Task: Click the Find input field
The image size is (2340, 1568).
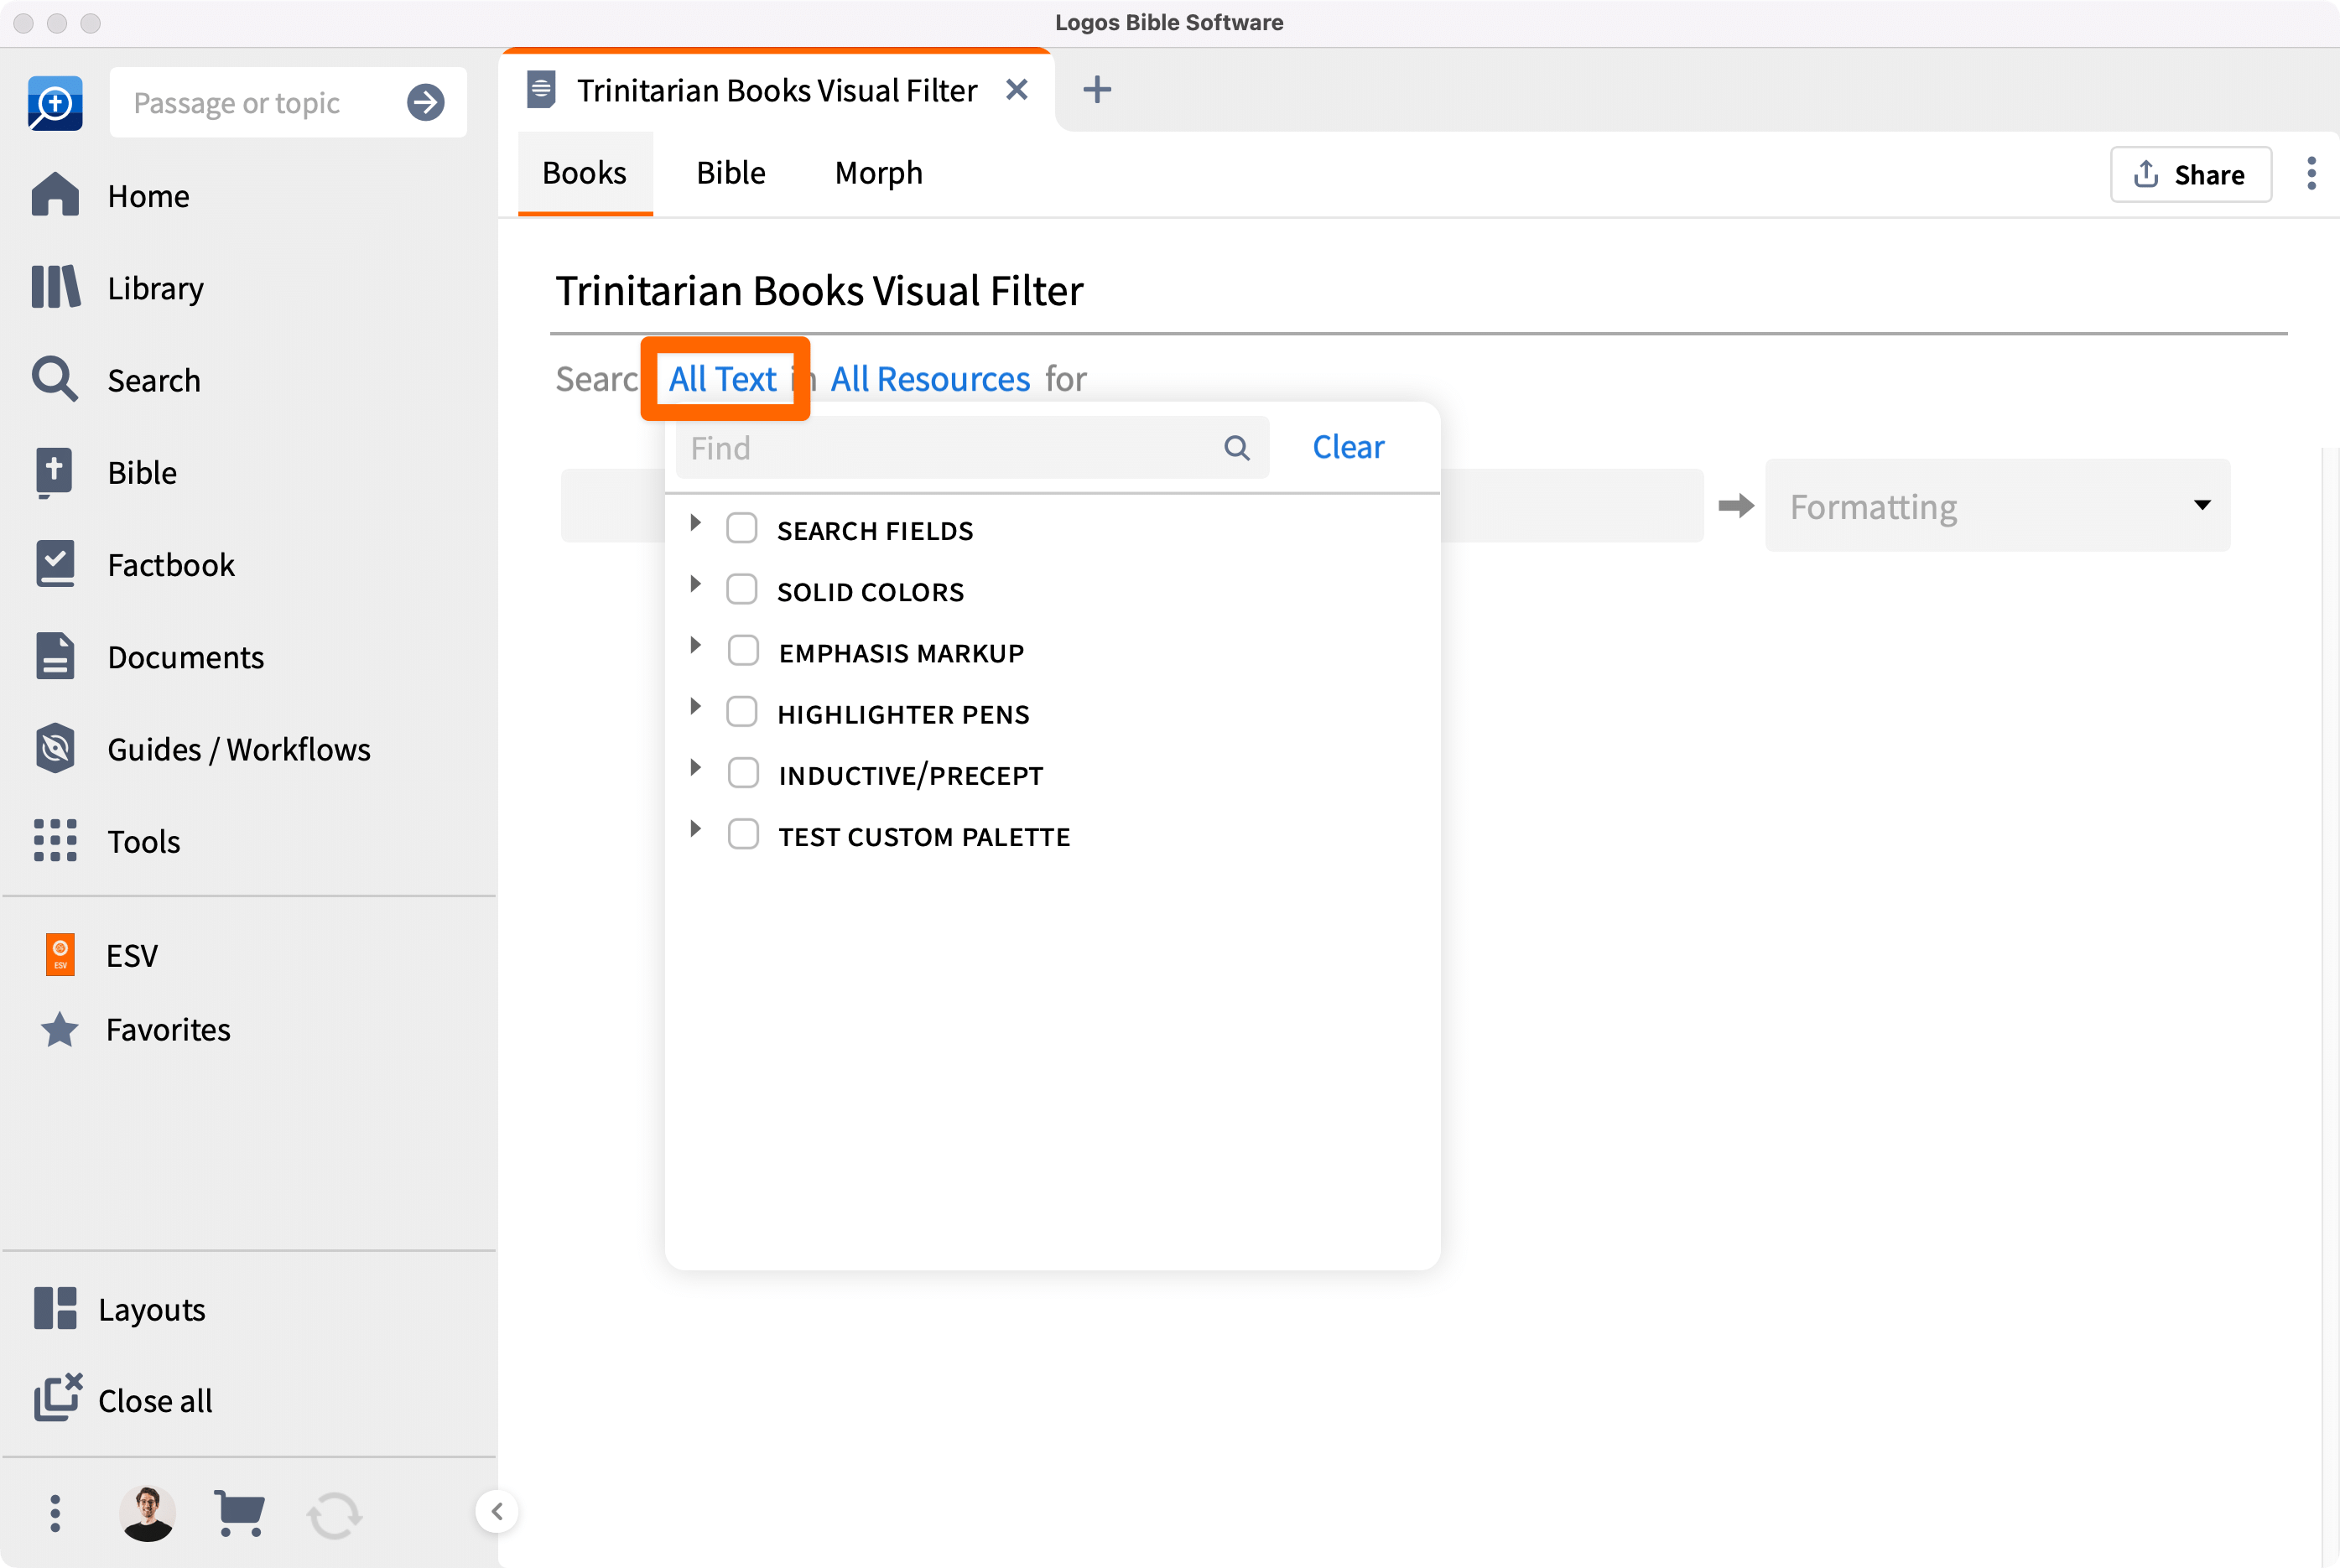Action: coord(972,447)
